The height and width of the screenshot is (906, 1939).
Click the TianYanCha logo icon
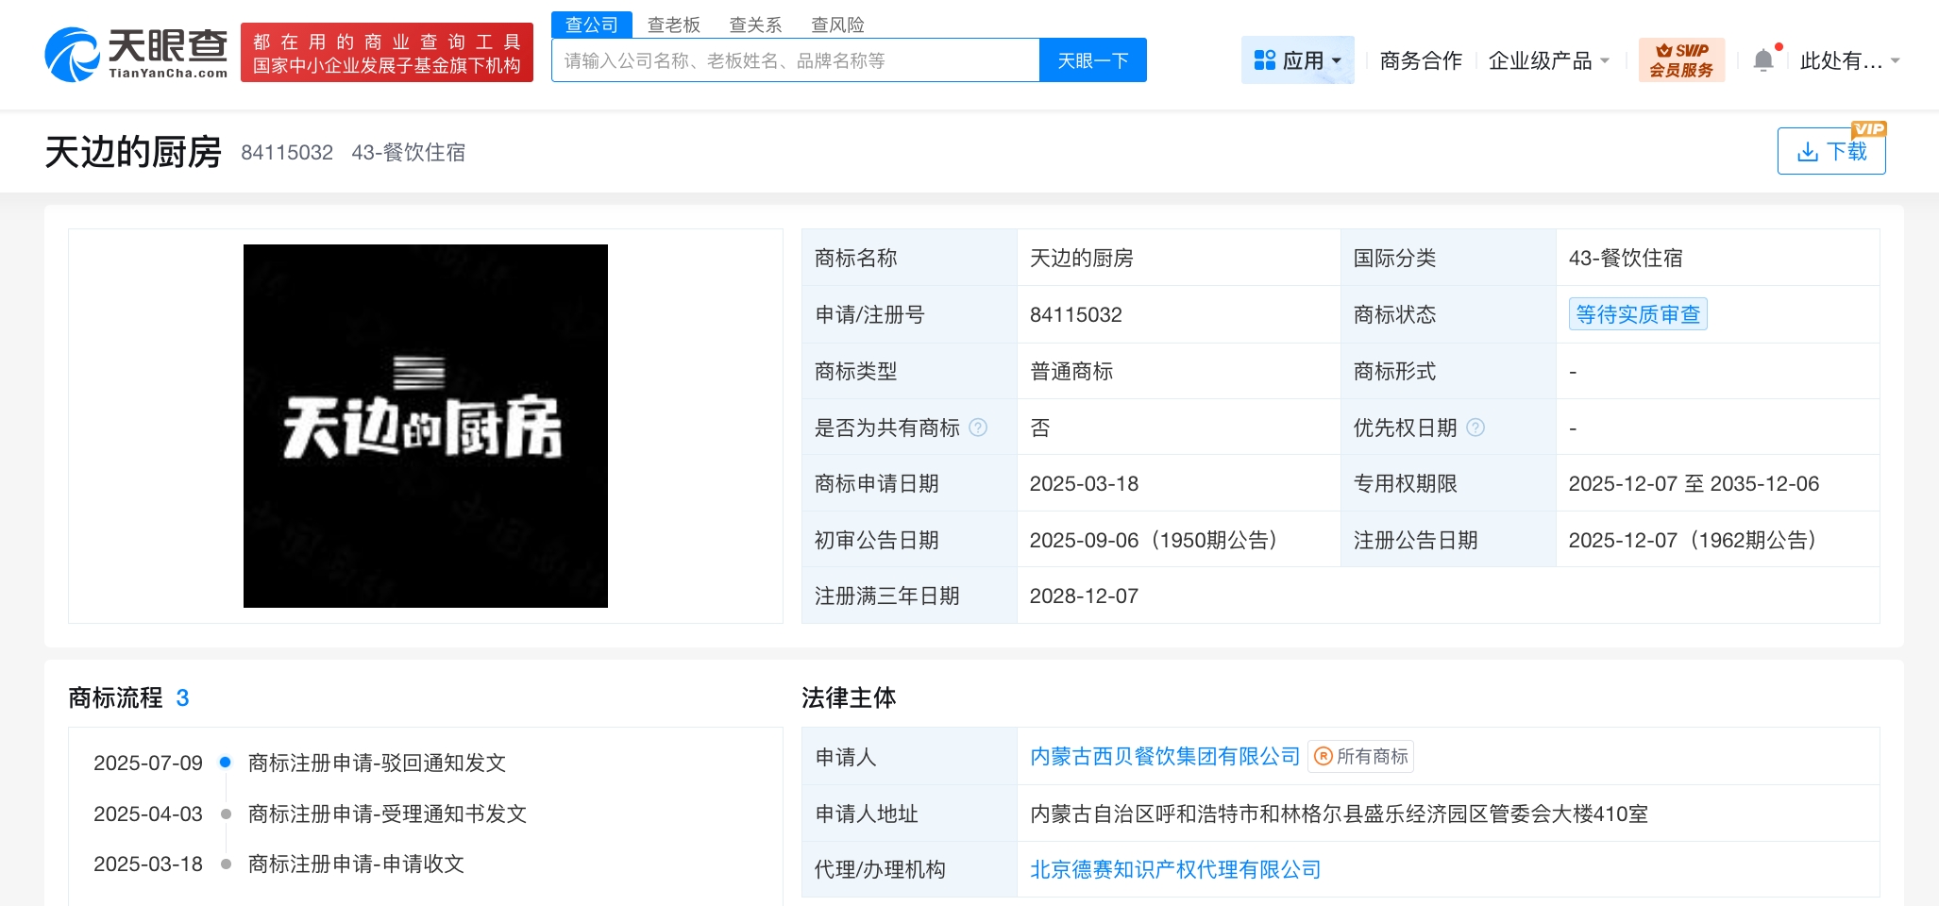pyautogui.click(x=72, y=55)
